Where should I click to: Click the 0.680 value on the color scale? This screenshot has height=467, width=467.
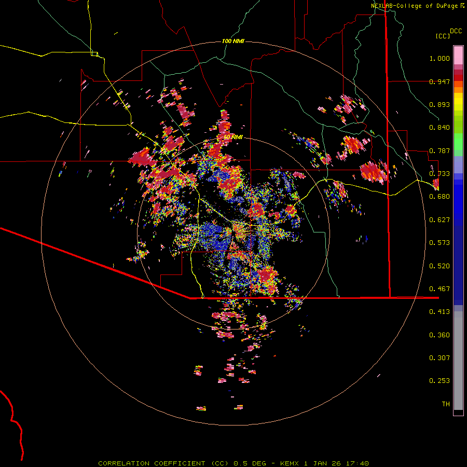(x=439, y=197)
